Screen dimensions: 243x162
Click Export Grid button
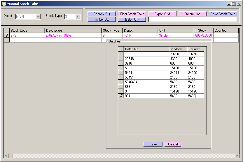coord(162,14)
